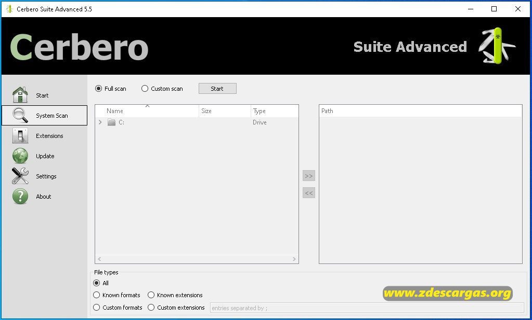Click the << remove path button
This screenshot has height=320, width=532.
[309, 193]
